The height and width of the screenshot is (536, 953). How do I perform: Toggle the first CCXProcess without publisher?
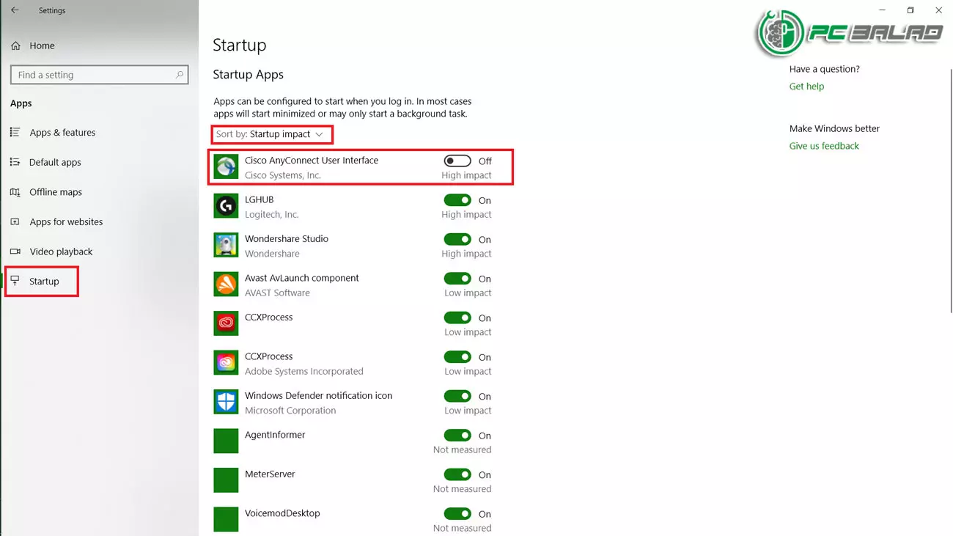(x=457, y=317)
